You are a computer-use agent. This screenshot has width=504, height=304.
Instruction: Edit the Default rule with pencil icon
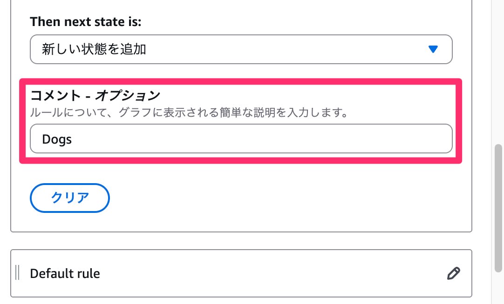pyautogui.click(x=453, y=273)
